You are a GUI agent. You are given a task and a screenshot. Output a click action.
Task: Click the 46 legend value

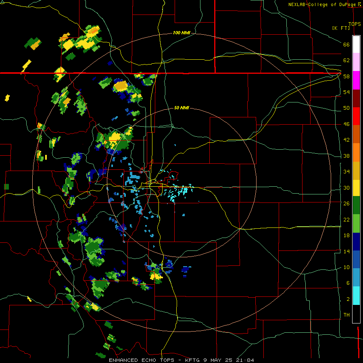tap(346, 124)
